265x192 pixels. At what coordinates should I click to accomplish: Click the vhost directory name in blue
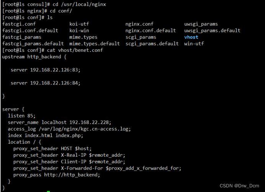click(191, 37)
